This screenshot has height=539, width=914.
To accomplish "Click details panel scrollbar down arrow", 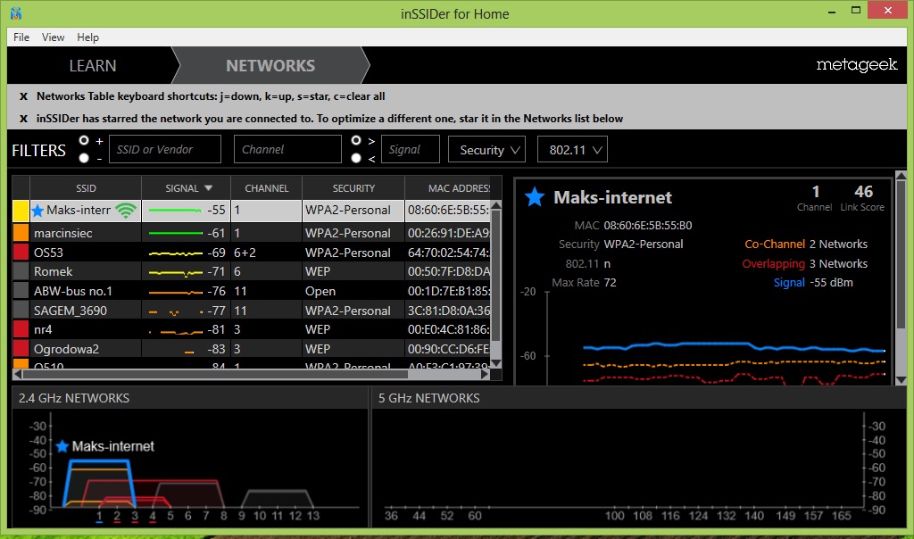I will [901, 380].
